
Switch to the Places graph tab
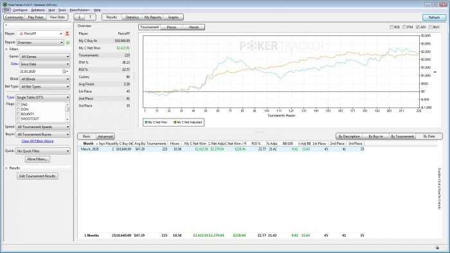pyautogui.click(x=172, y=27)
